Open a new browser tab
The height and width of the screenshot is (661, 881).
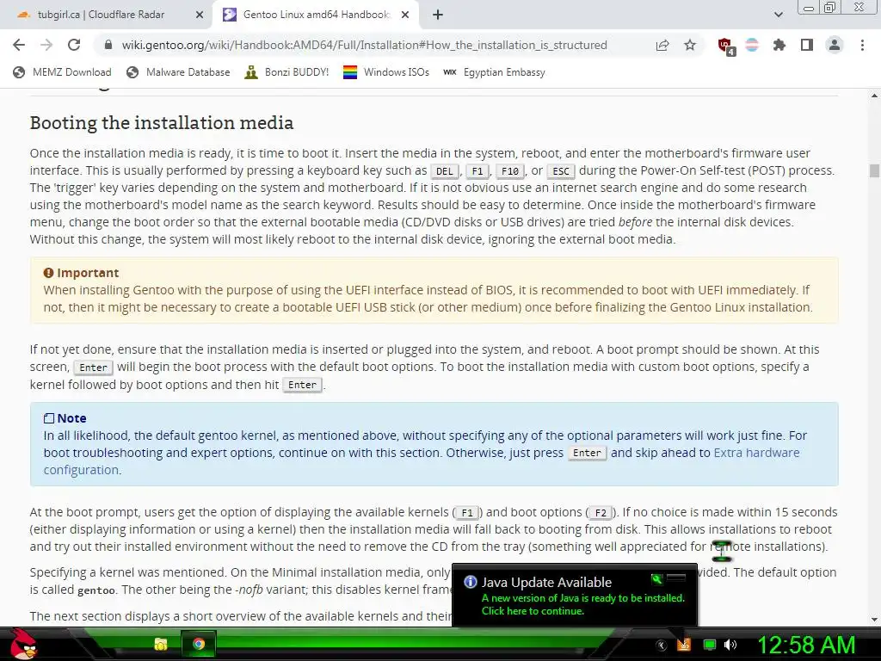click(x=438, y=15)
